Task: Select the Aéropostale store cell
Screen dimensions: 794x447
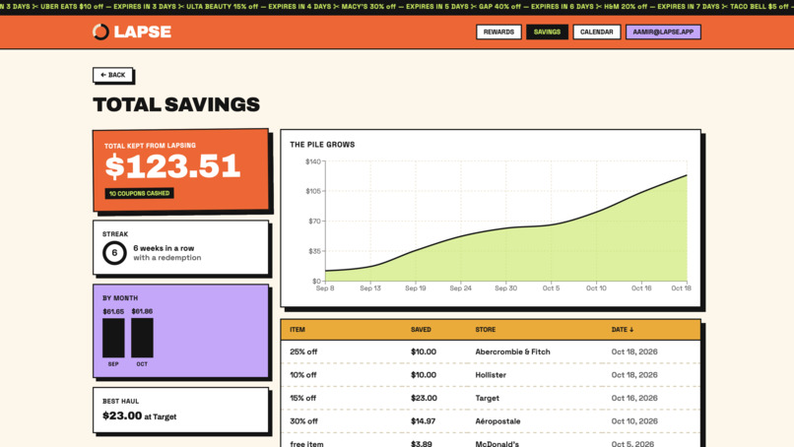Action: (497, 421)
